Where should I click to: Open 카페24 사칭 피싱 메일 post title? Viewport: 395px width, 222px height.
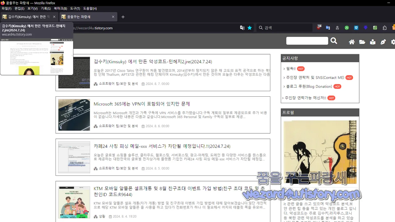click(x=162, y=146)
